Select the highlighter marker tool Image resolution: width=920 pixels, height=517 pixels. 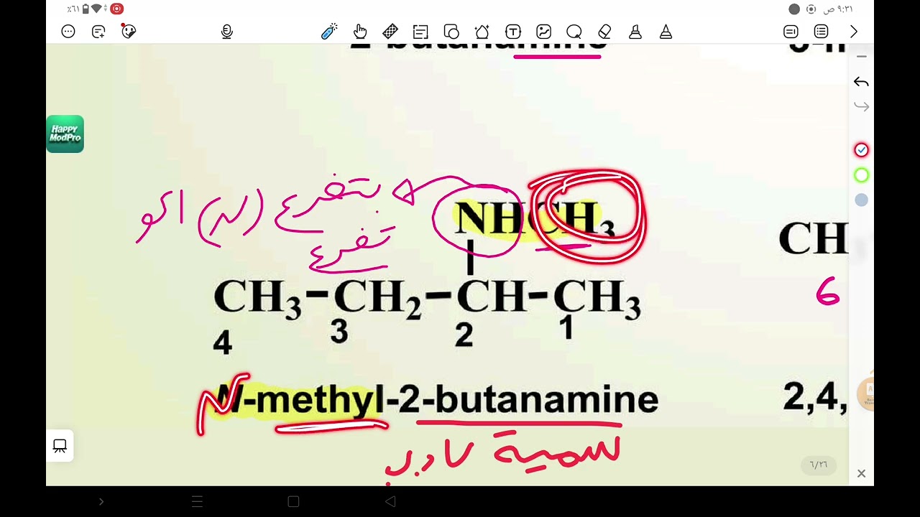[x=635, y=32]
